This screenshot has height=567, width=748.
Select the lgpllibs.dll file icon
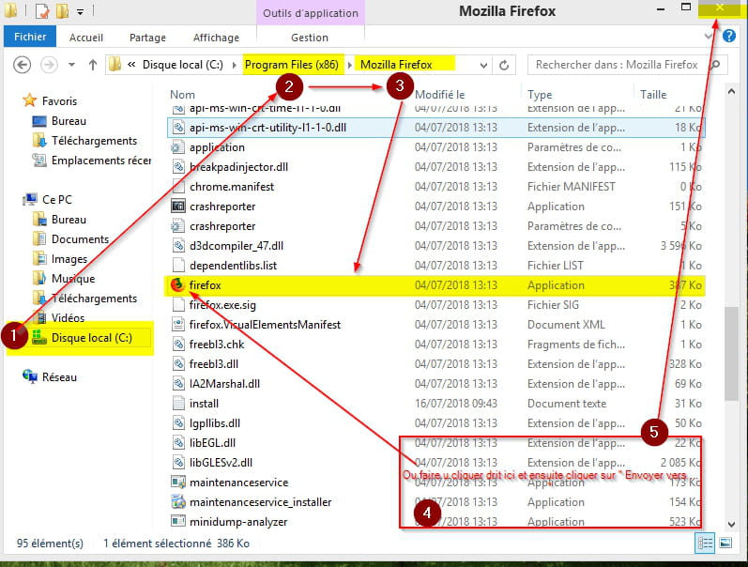pyautogui.click(x=178, y=422)
